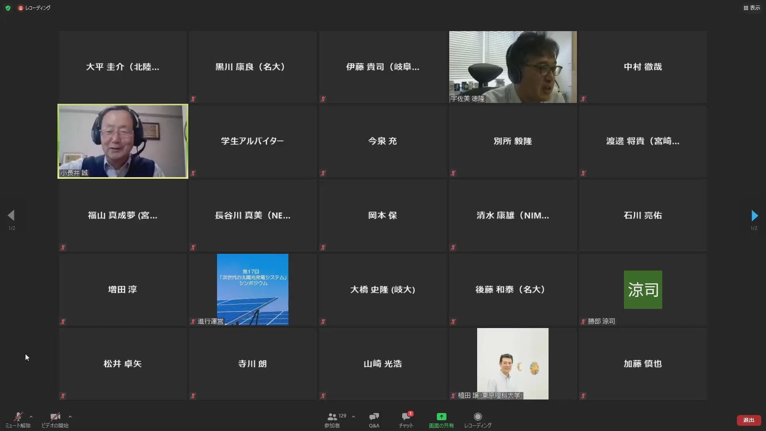Viewport: 766px width, 431px height.
Task: Click the muted mic icon on 中村 徹哉 tile
Action: (x=583, y=99)
